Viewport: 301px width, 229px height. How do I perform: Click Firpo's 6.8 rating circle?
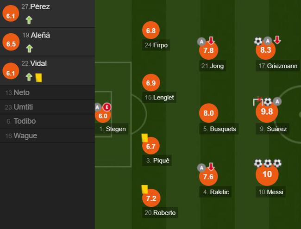(x=151, y=31)
